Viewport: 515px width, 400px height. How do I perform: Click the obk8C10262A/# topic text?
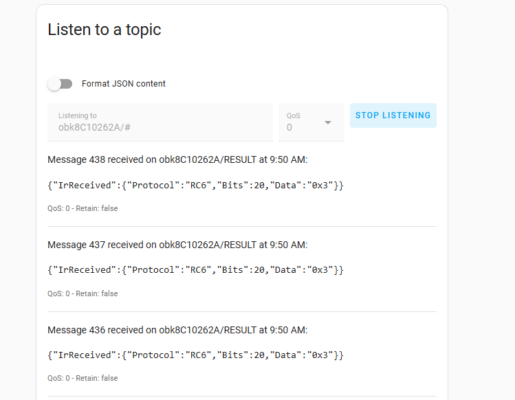pyautogui.click(x=94, y=127)
